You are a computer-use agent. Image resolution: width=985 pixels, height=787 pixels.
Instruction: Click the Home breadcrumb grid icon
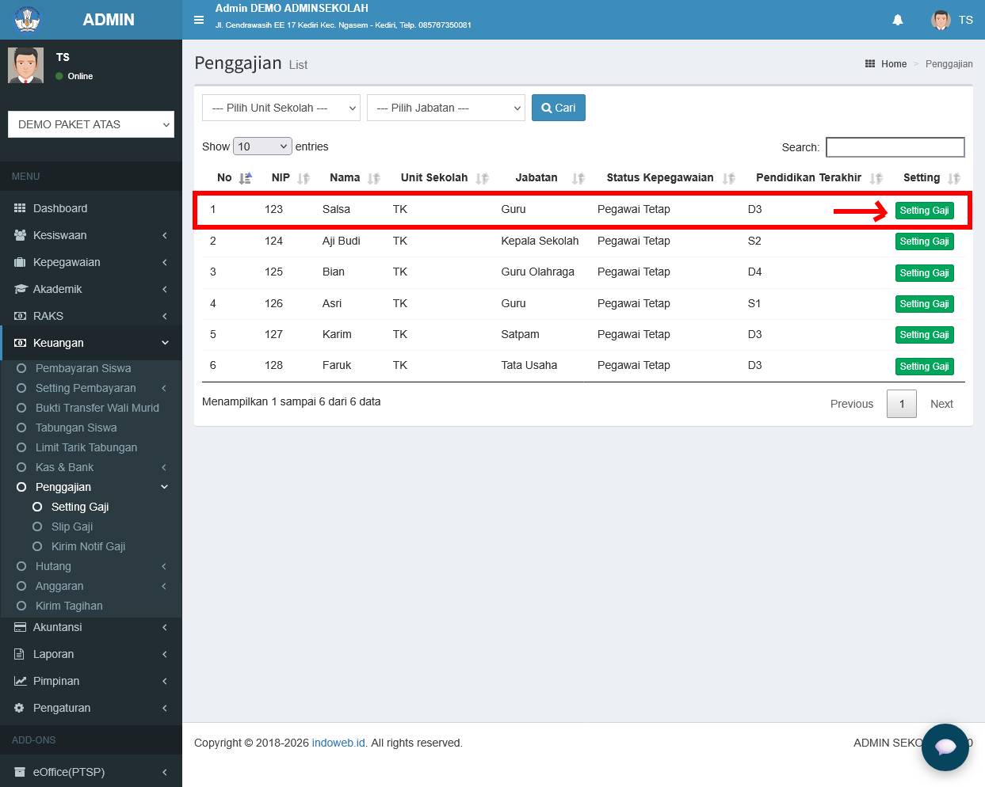point(870,64)
